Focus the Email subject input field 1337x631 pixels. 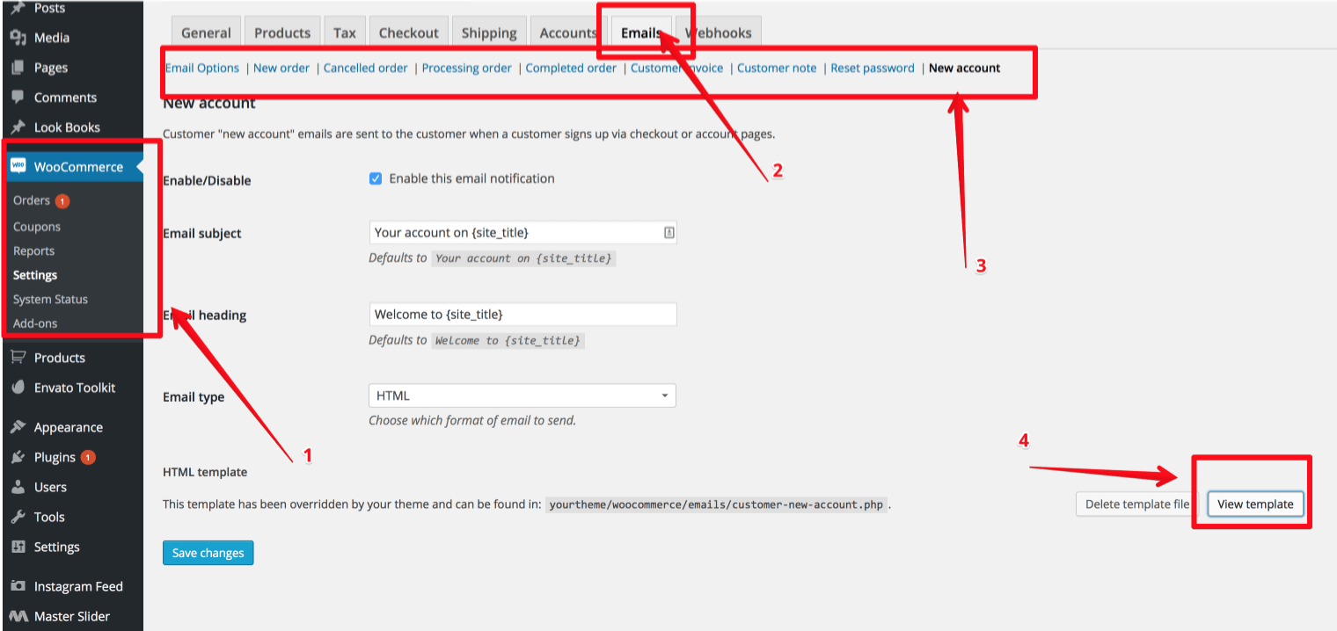point(522,233)
